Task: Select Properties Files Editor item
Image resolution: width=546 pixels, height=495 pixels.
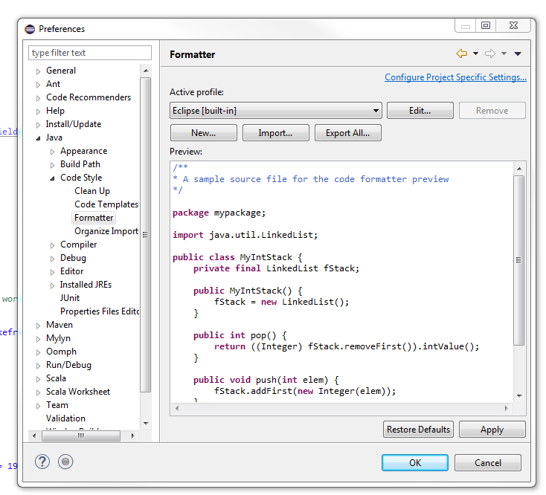Action: pos(100,311)
